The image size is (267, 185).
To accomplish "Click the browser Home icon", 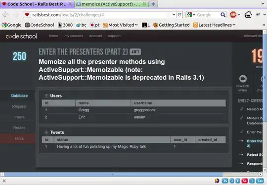I will click(248, 15).
